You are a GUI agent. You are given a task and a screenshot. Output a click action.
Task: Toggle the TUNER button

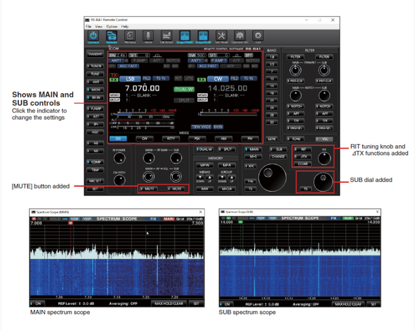click(95, 66)
